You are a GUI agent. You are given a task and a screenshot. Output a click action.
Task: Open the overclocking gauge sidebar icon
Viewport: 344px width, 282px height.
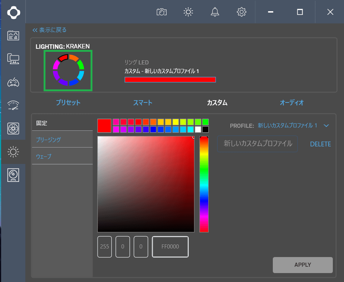coord(13,105)
